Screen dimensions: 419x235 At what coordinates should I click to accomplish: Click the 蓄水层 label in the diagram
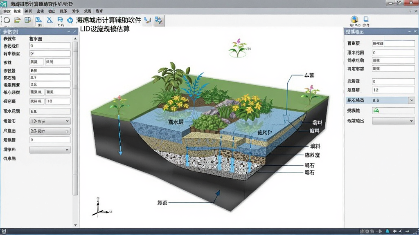tap(176, 122)
